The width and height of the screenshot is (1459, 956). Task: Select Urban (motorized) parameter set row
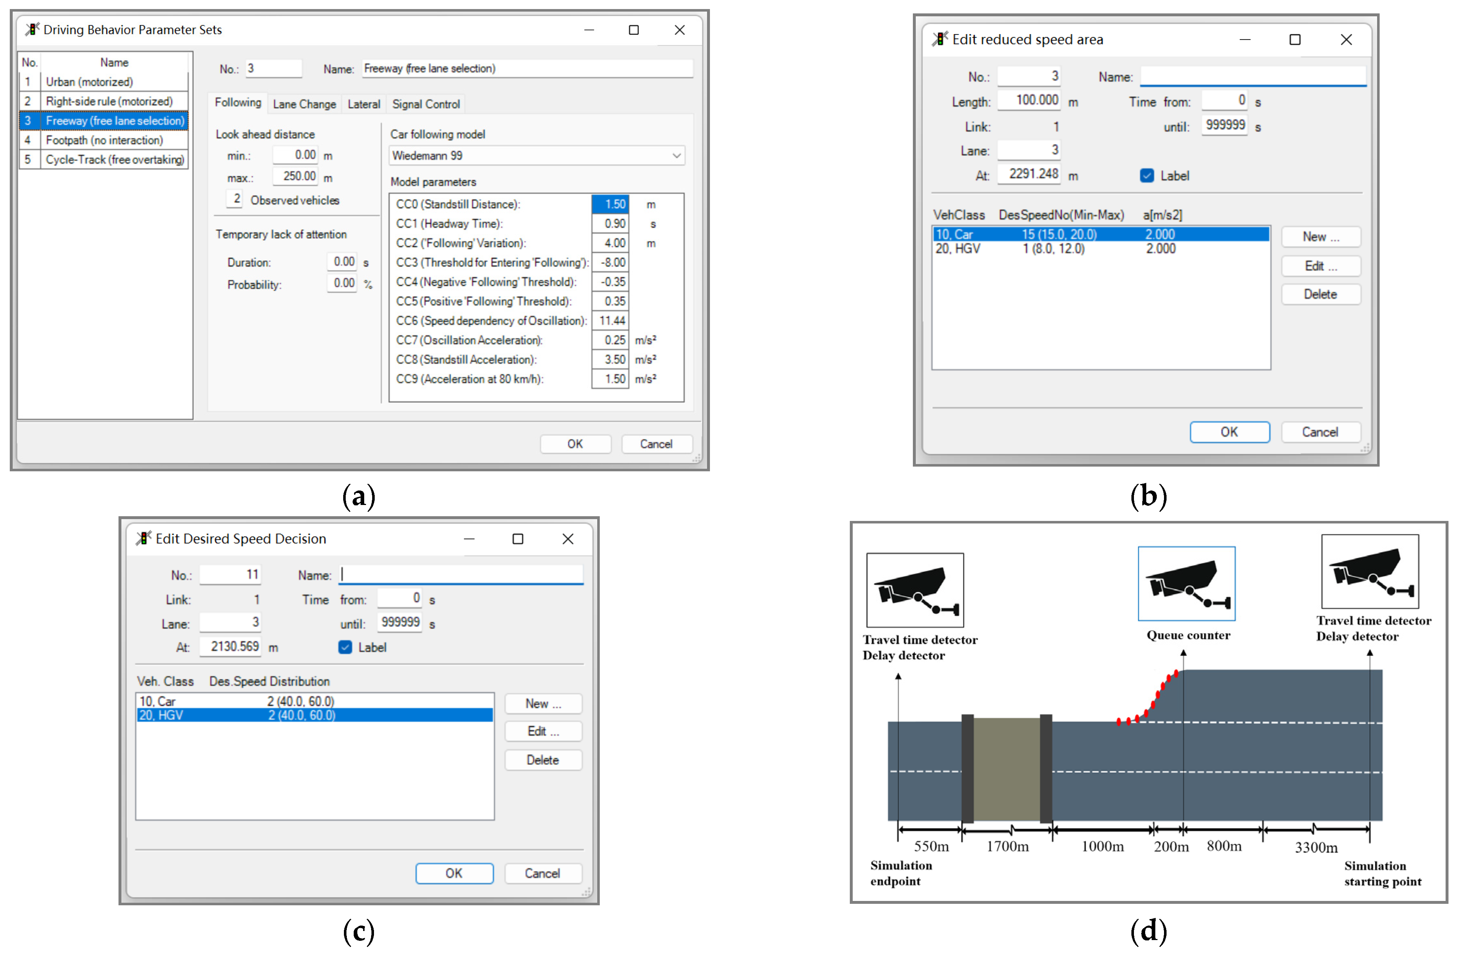coord(90,82)
